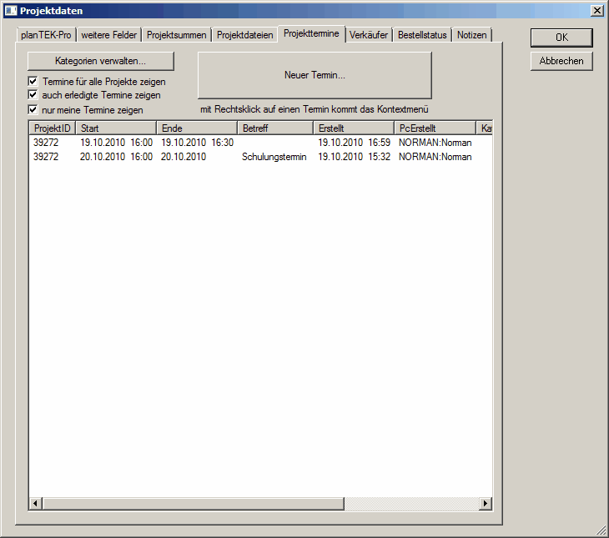Switch to the Projektdateien tab
Viewport: 609px width, 538px height.
pos(244,35)
